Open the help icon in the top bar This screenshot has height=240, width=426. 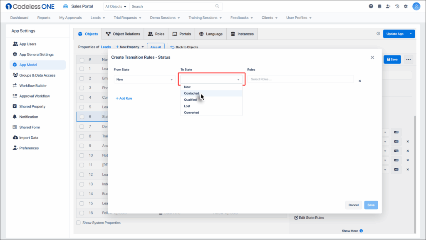click(370, 6)
